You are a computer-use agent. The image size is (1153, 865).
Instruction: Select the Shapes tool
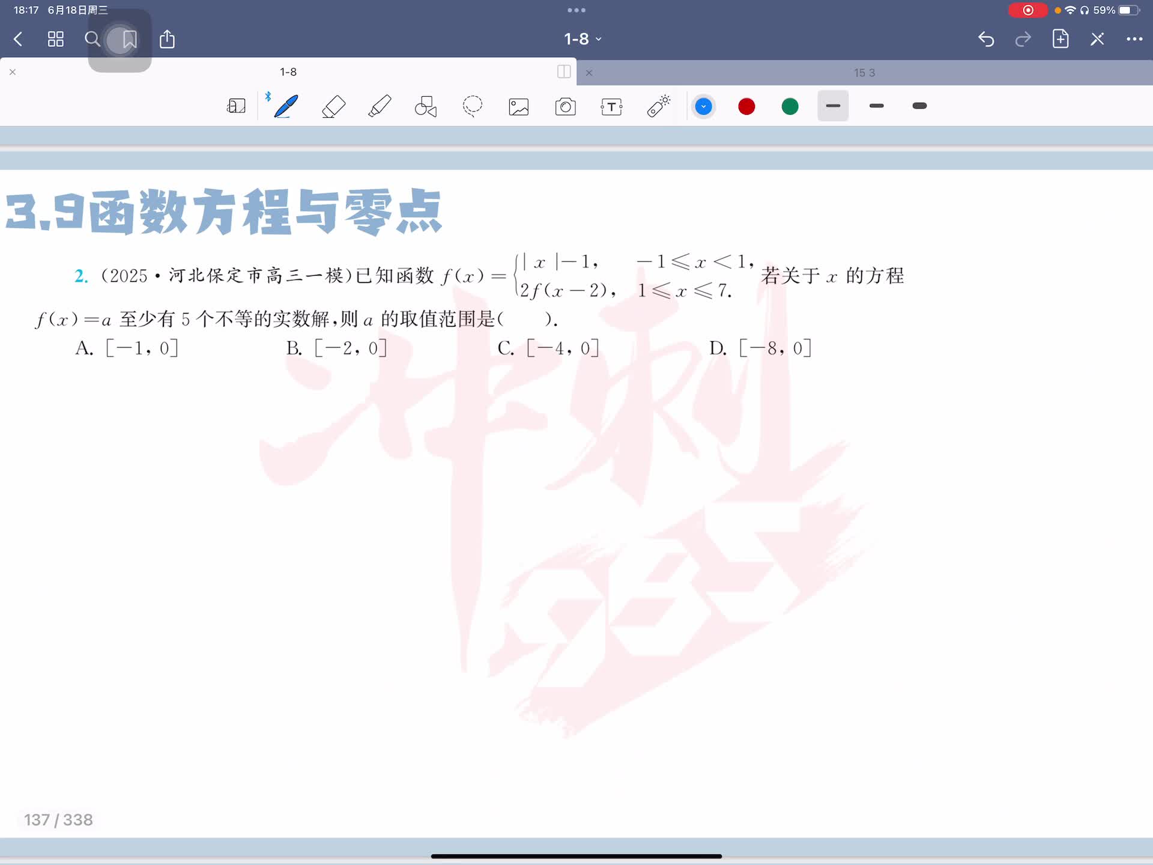point(426,106)
